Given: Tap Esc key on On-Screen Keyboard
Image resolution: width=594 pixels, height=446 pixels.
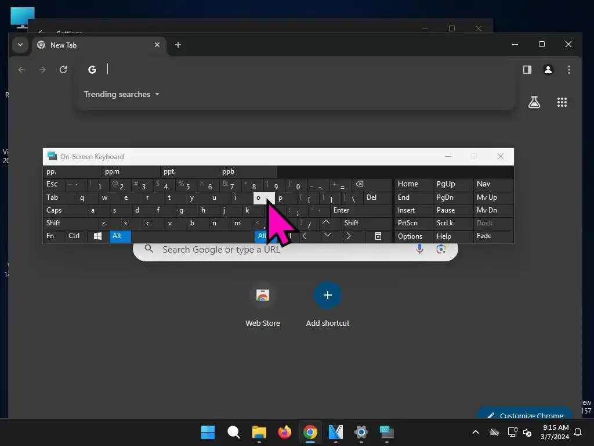Looking at the screenshot, I should (x=54, y=184).
